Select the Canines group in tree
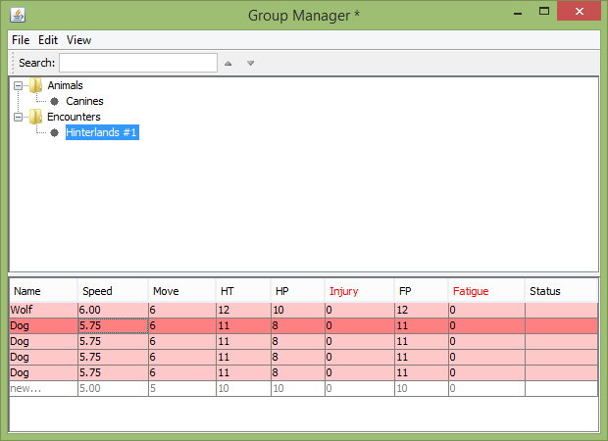 pyautogui.click(x=84, y=101)
